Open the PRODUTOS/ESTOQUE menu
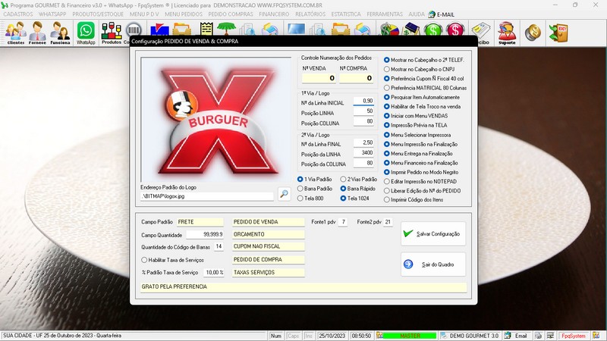Image resolution: width=607 pixels, height=341 pixels. pos(98,14)
